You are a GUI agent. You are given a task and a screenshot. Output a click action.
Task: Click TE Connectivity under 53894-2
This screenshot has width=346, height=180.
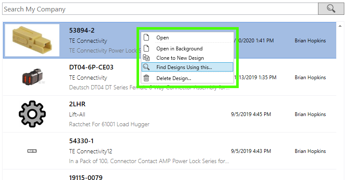click(x=88, y=41)
